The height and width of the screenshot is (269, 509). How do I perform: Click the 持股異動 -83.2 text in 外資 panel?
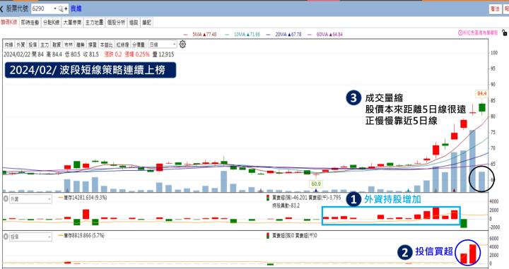286,205
